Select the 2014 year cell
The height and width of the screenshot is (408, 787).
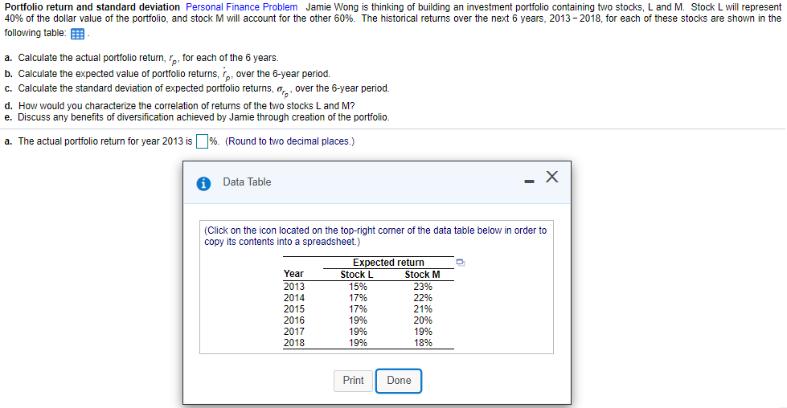tap(293, 298)
